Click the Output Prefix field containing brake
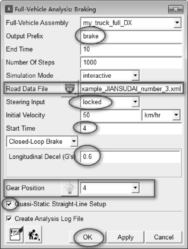The width and height of the screenshot is (188, 249). click(x=131, y=36)
